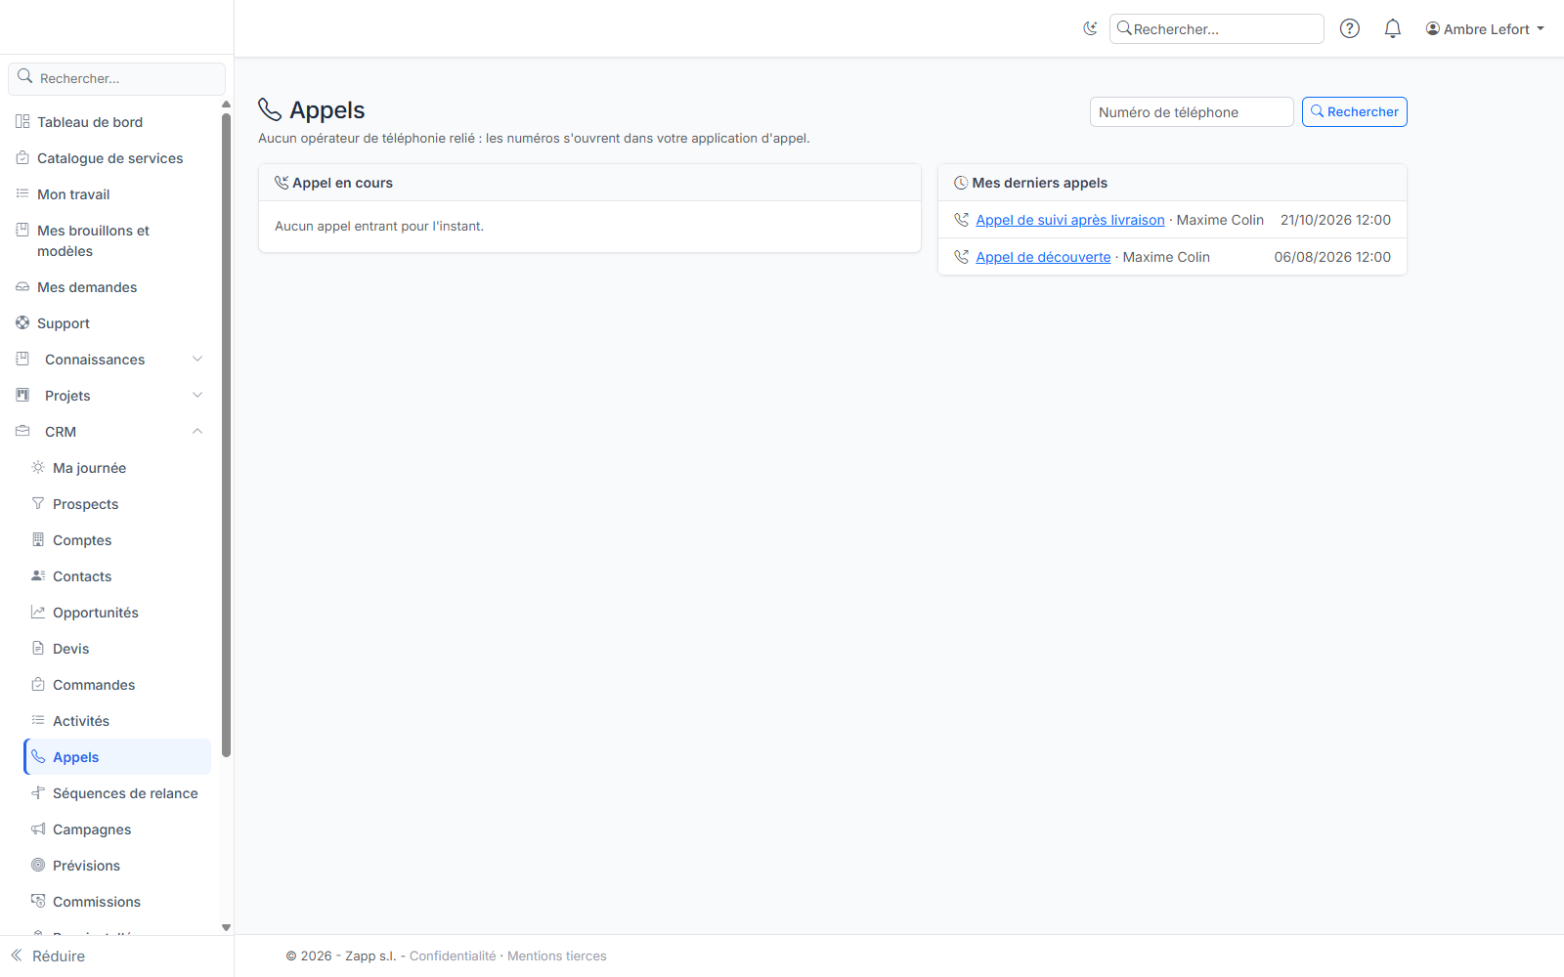1564x977 pixels.
Task: Collapse sidebar with Réduire
Action: 49,956
